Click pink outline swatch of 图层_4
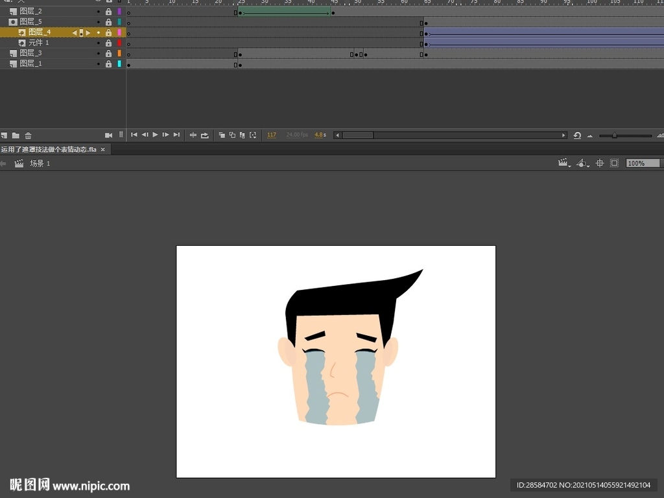Image resolution: width=664 pixels, height=498 pixels. pyautogui.click(x=119, y=32)
